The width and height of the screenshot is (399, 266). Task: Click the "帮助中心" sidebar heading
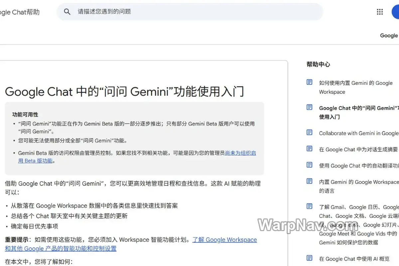point(318,65)
